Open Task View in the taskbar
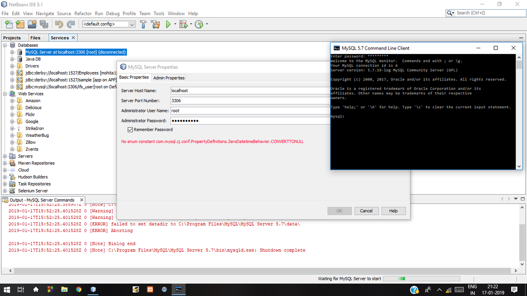The image size is (527, 296). point(21,289)
